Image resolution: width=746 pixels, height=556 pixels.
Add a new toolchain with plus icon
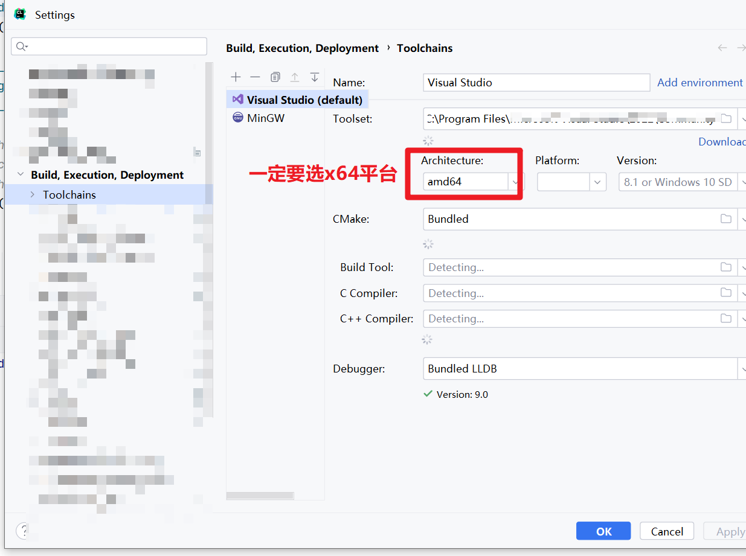pyautogui.click(x=236, y=77)
